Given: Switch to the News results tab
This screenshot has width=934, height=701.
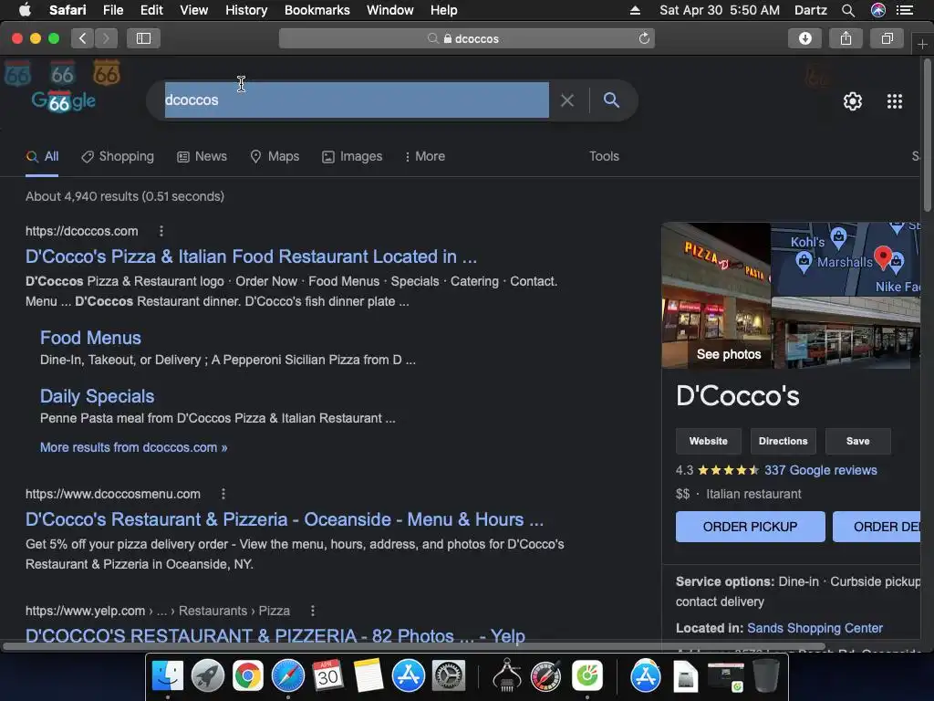Looking at the screenshot, I should click(202, 157).
